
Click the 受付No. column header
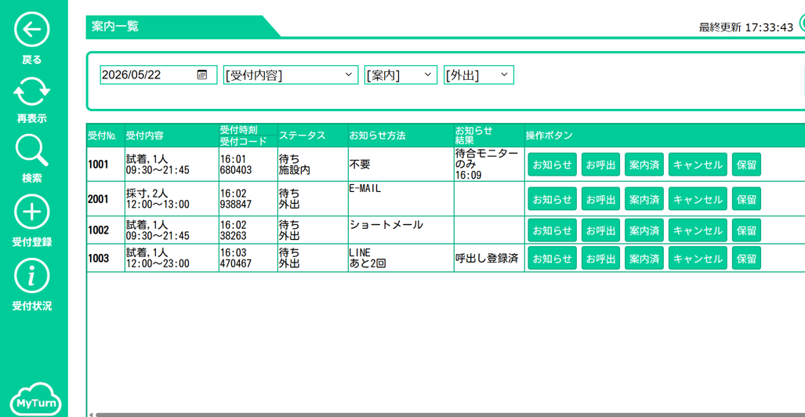click(x=105, y=136)
